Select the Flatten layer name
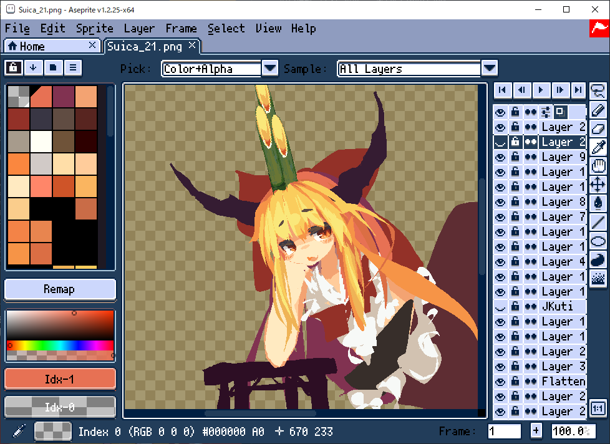This screenshot has width=610, height=444. click(x=563, y=382)
